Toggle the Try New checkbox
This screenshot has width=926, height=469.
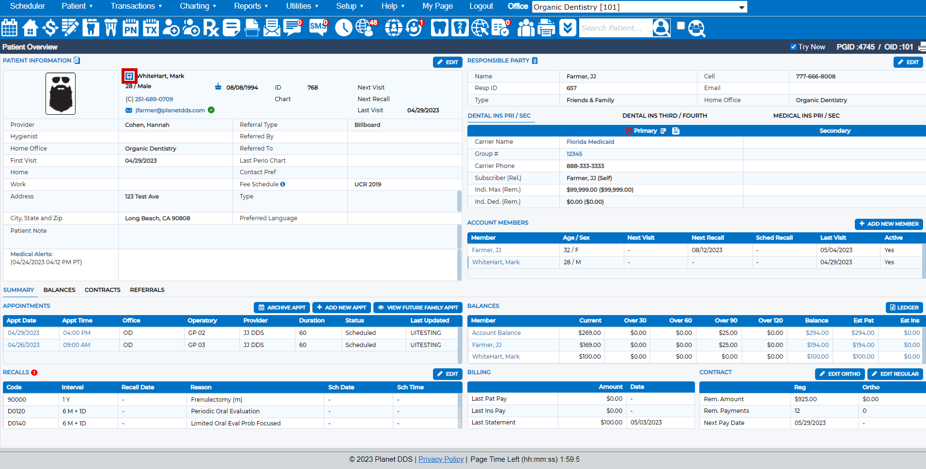coord(793,47)
